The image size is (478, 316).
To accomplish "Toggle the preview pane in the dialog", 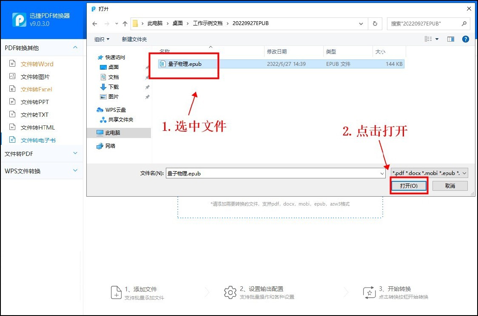I will [451, 39].
